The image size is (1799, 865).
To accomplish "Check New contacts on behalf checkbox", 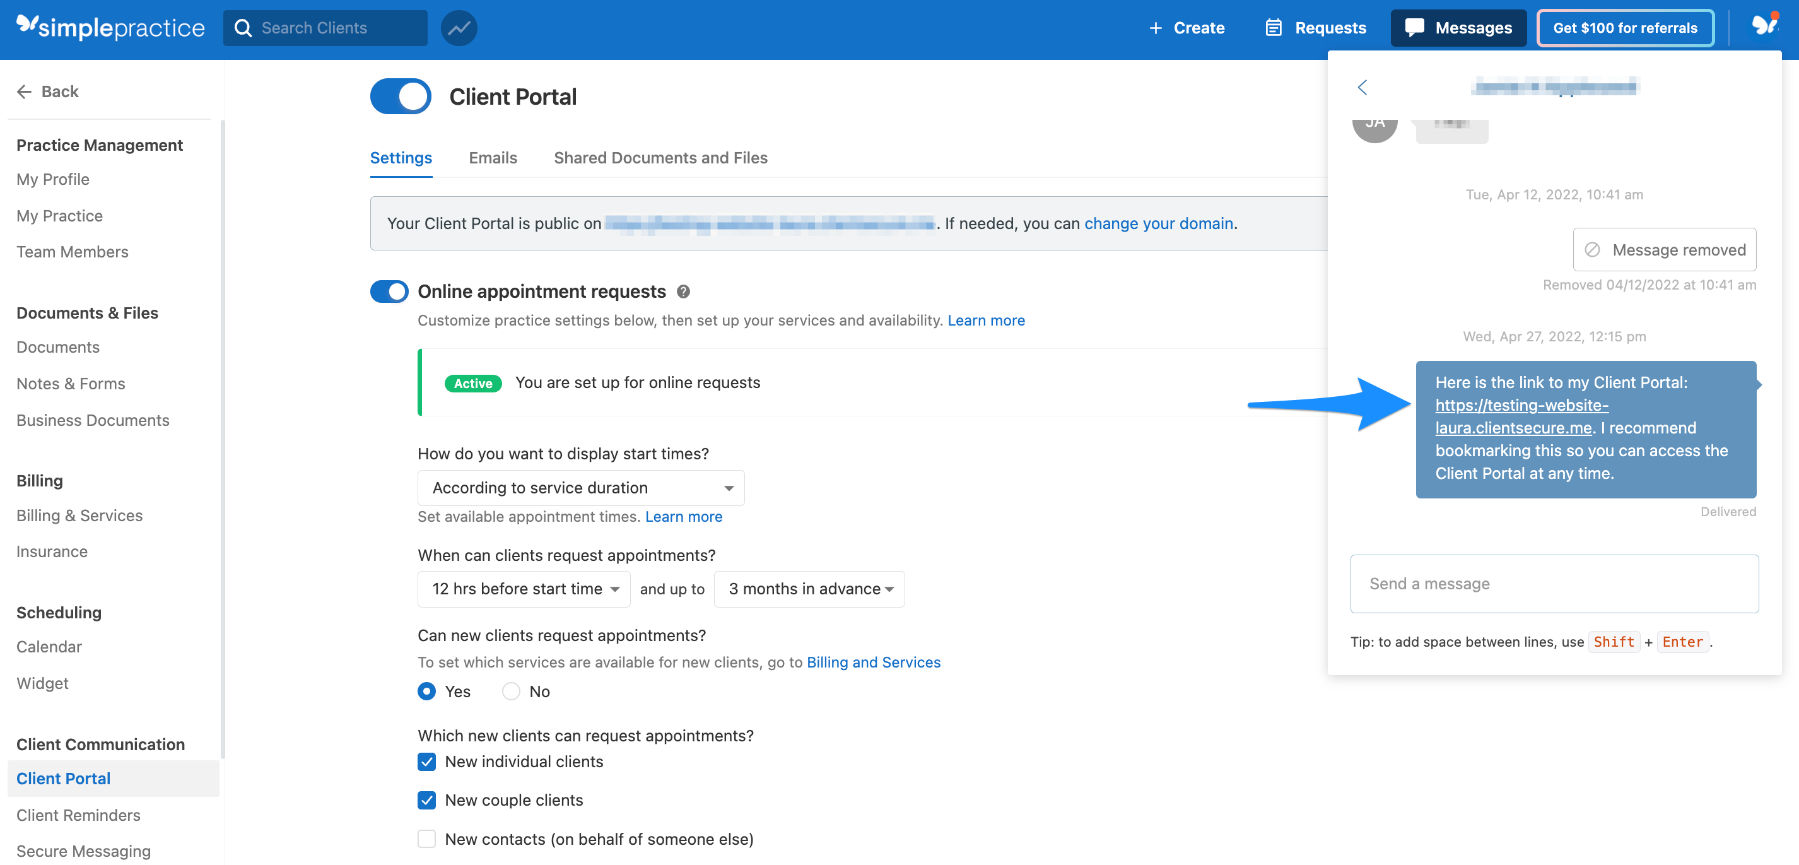I will (426, 839).
